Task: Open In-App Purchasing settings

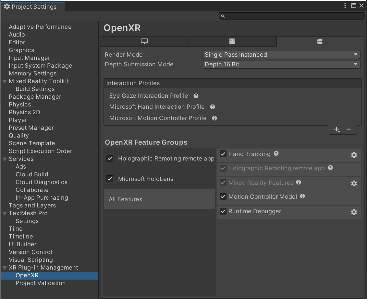Action: (x=42, y=198)
